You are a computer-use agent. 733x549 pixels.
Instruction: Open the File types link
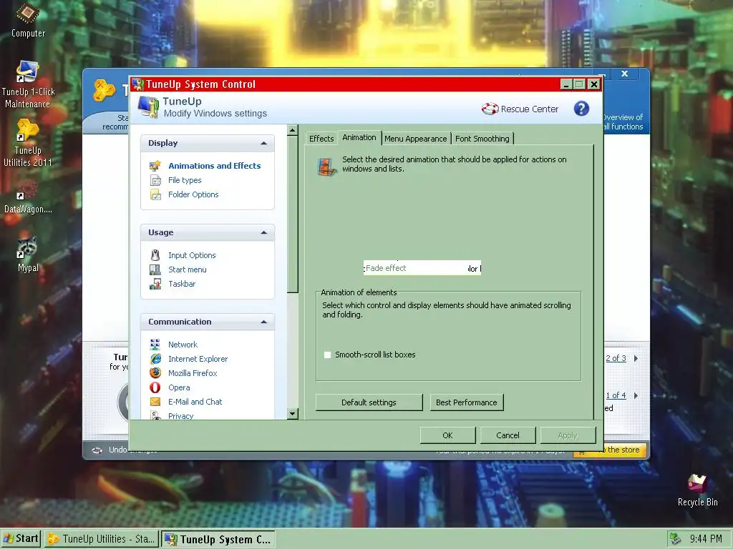(185, 180)
